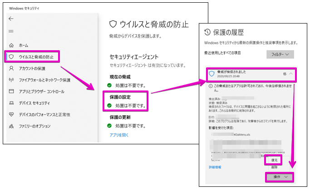
Task: Click the 影響を受けた項目 label
Action: click(x=221, y=128)
